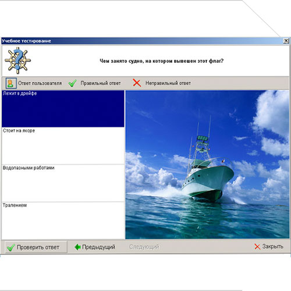Go to Предыдущий question
The width and height of the screenshot is (291, 291).
pos(95,247)
